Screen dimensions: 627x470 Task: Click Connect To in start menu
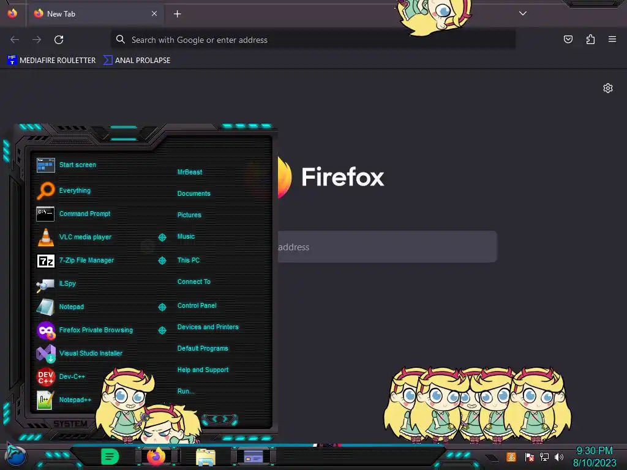[194, 282]
